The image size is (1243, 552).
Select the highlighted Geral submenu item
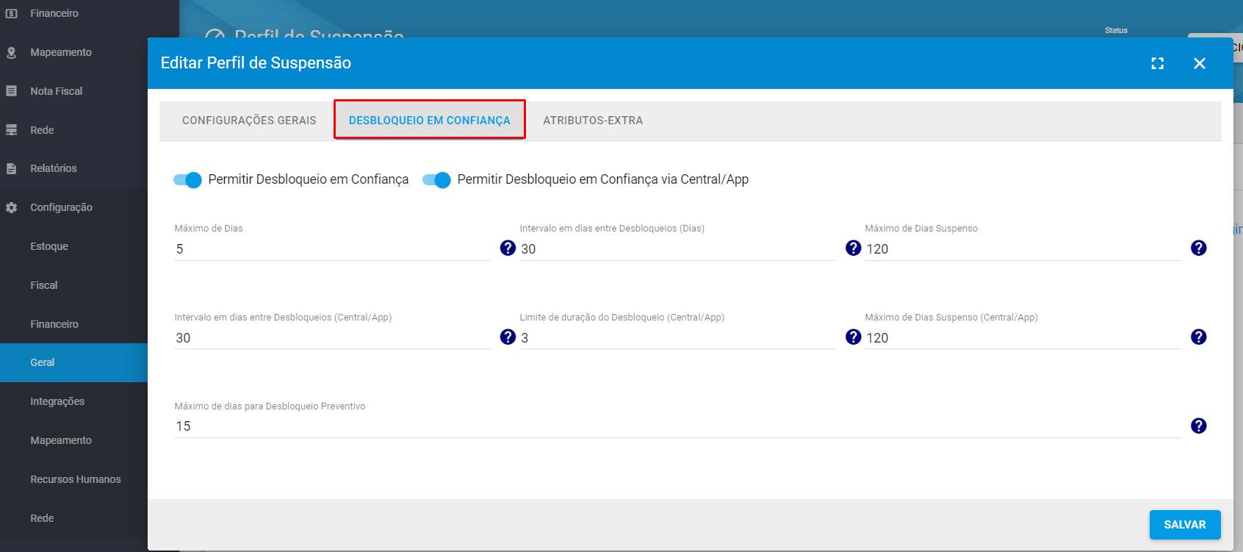[73, 362]
